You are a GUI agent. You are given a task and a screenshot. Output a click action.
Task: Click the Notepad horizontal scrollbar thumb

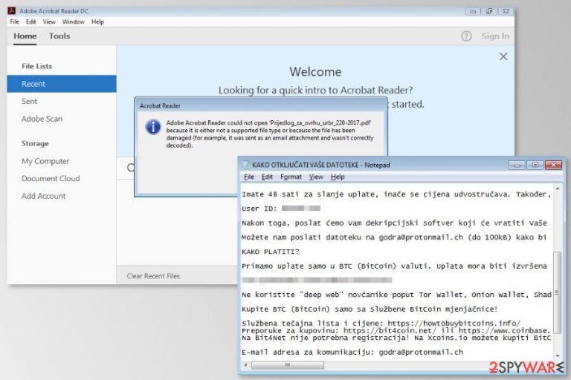[x=287, y=364]
